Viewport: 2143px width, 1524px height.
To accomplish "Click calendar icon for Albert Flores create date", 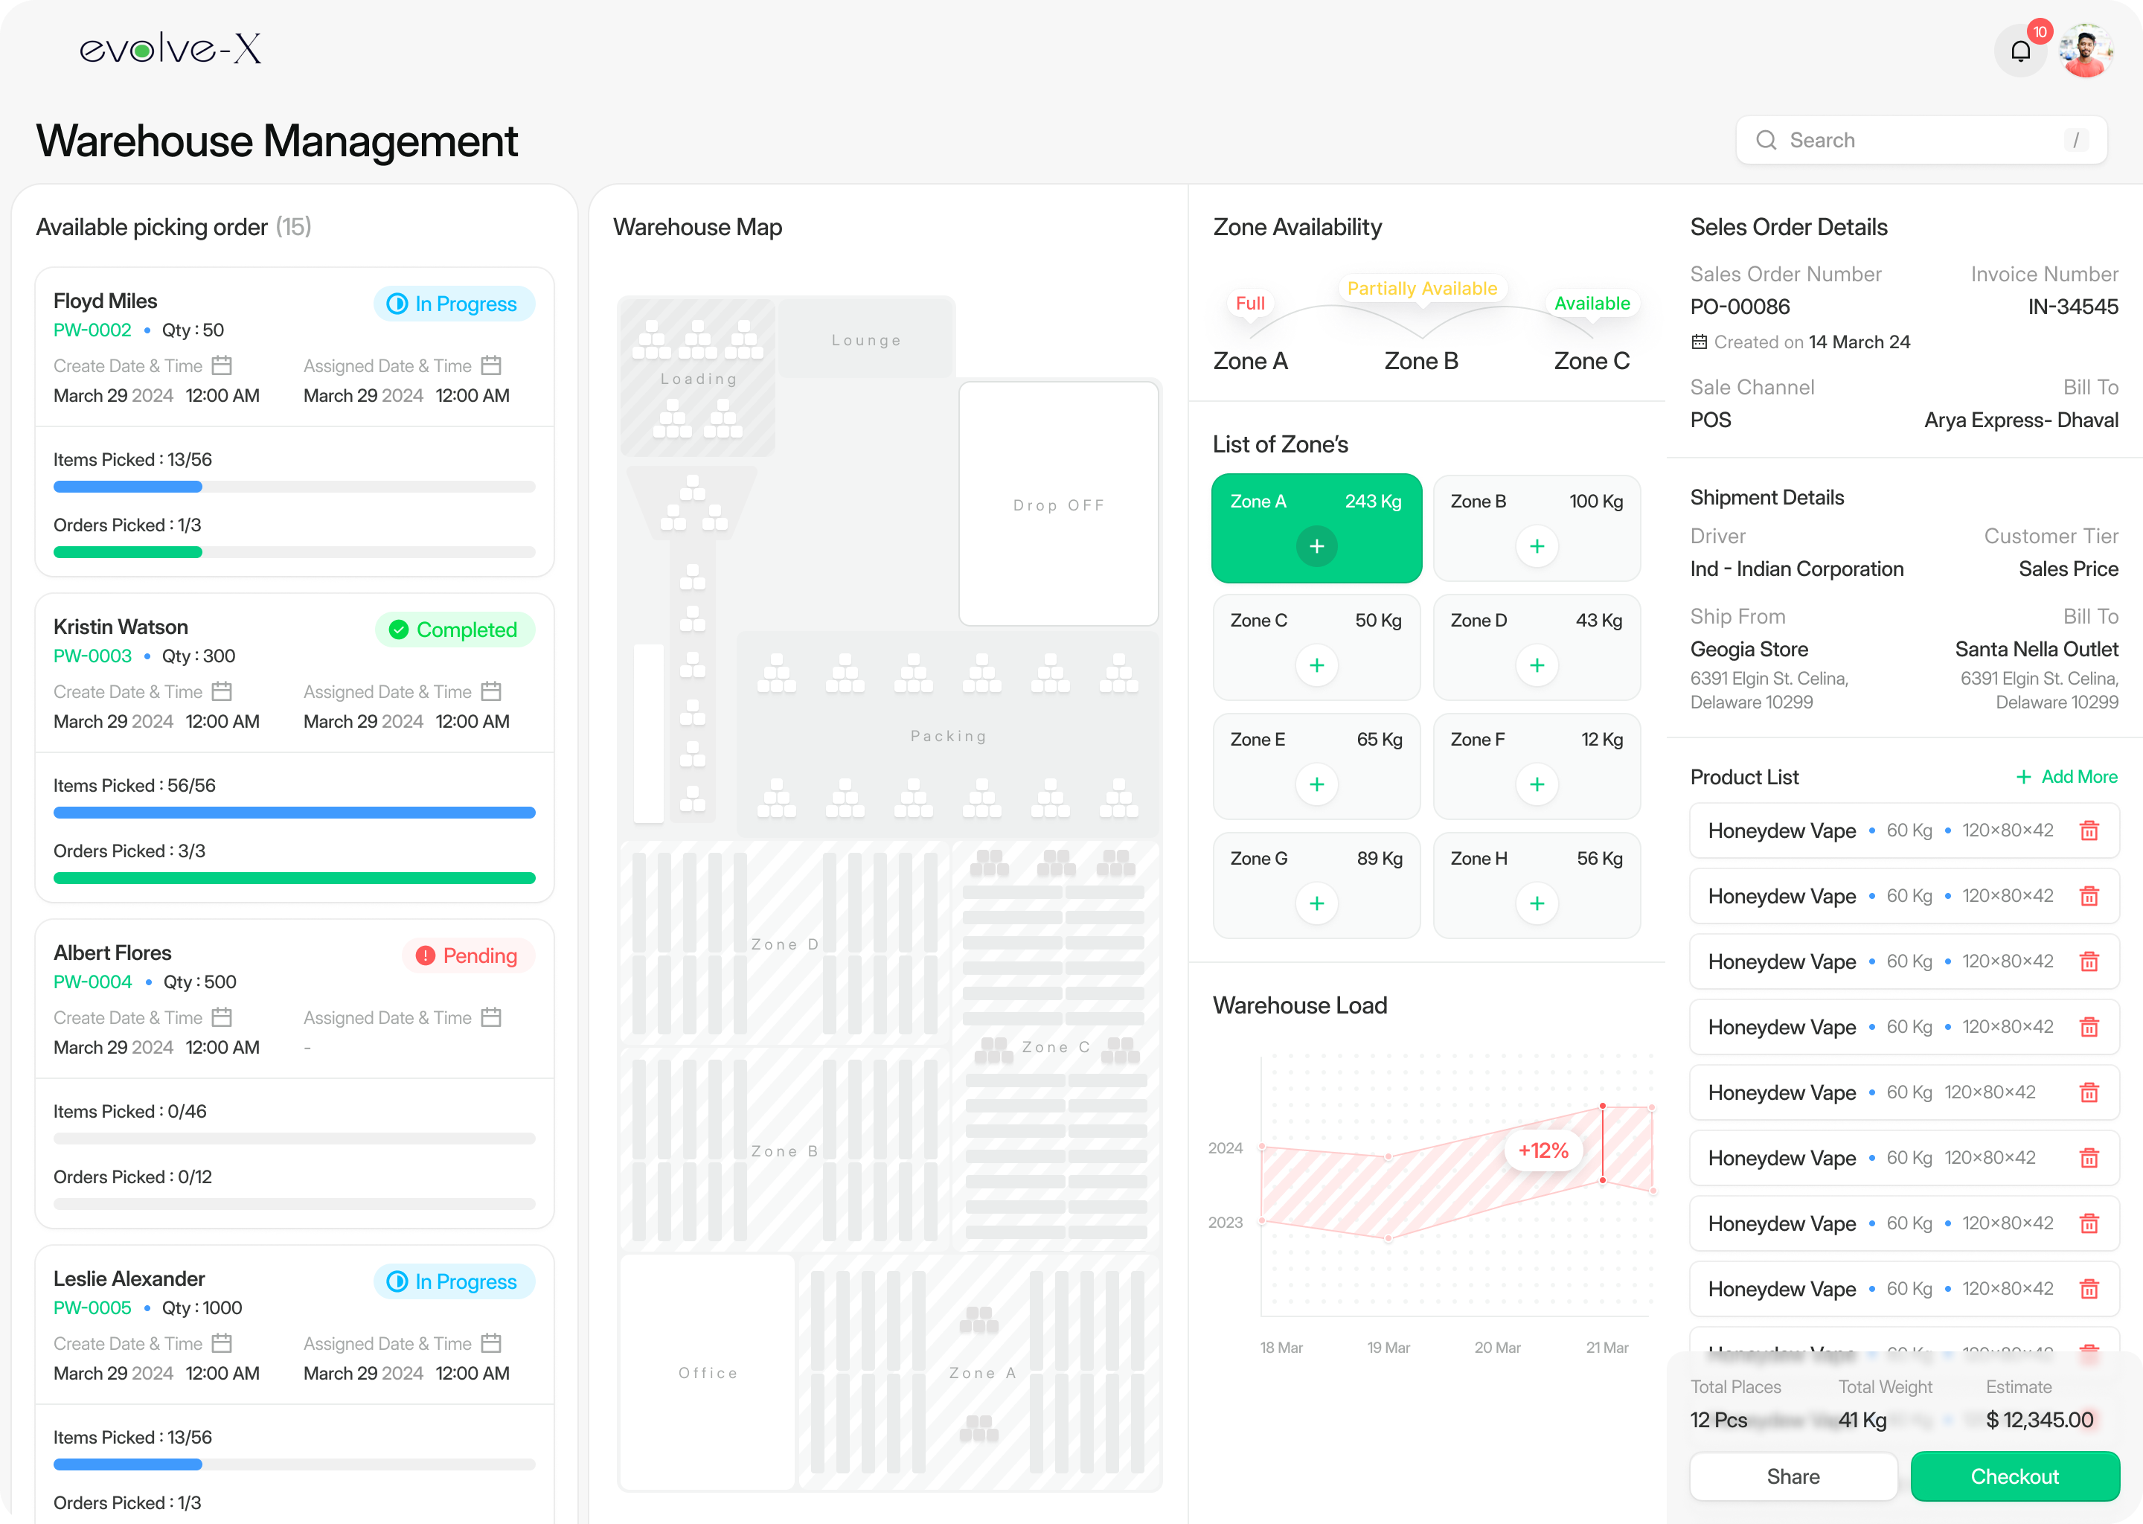I will [222, 1017].
